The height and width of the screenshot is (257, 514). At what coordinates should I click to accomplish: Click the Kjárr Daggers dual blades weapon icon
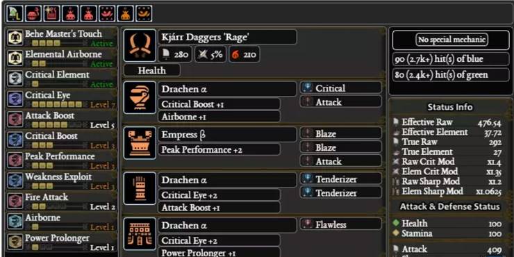pyautogui.click(x=140, y=46)
